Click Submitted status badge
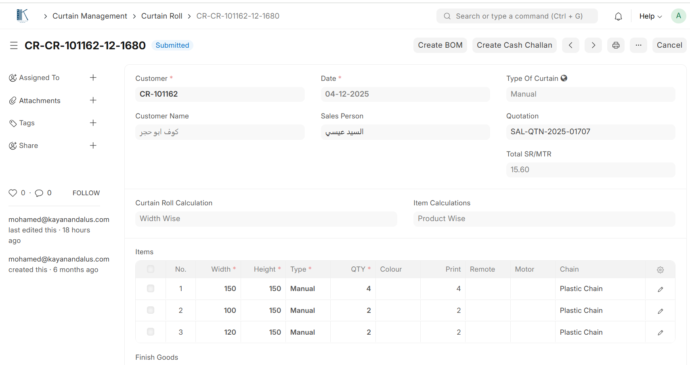Image resolution: width=690 pixels, height=365 pixels. click(x=172, y=45)
